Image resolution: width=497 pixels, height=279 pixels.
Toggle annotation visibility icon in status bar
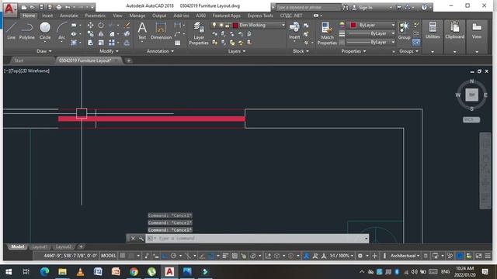click(306, 256)
